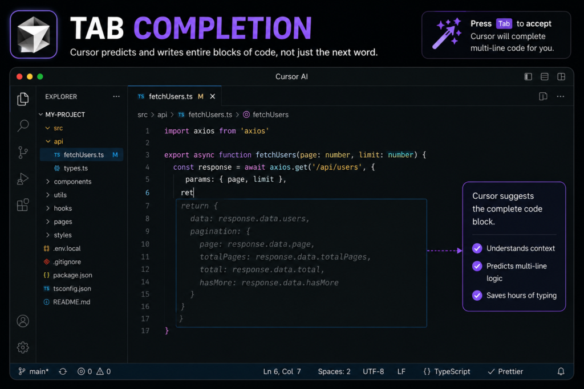Click the api breadcrumb segment
The width and height of the screenshot is (584, 389).
[x=162, y=115]
